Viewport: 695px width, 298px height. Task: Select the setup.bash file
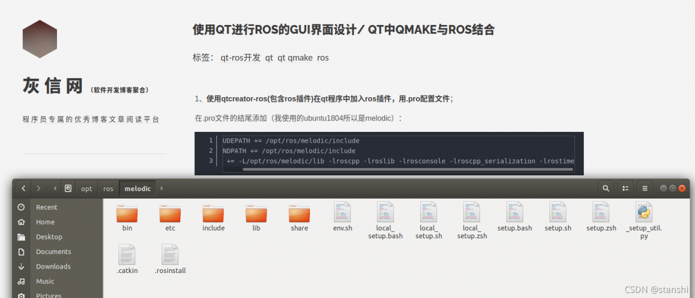pos(515,217)
